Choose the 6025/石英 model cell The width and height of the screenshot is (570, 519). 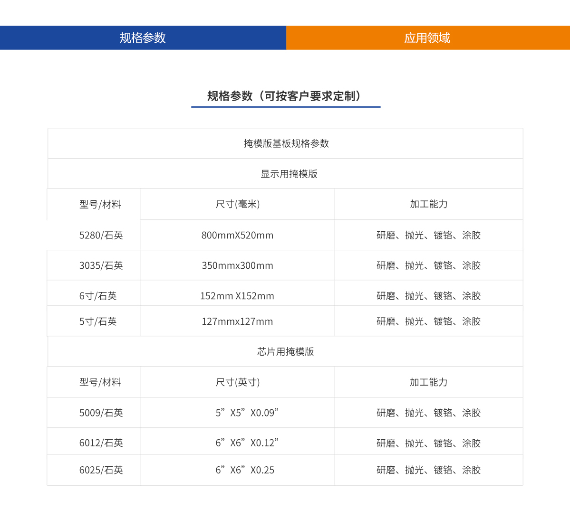pos(101,470)
